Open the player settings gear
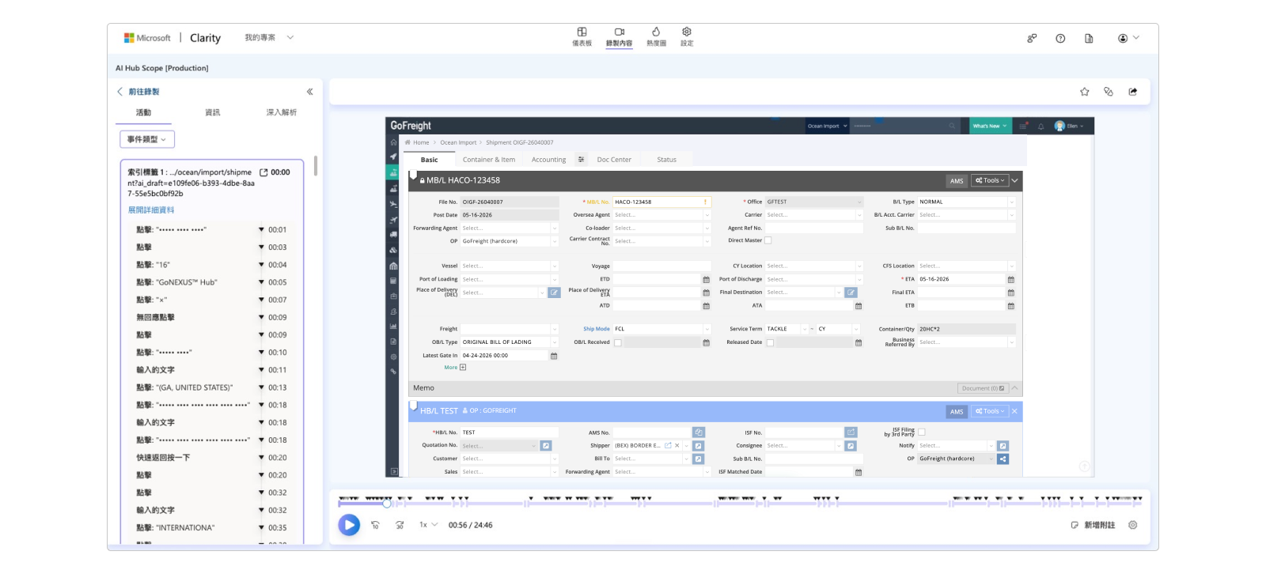This screenshot has width=1266, height=574. point(1132,525)
